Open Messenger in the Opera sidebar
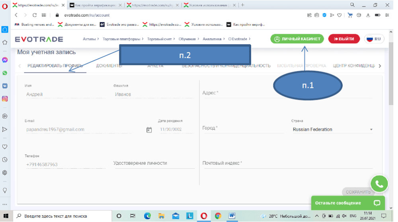The width and height of the screenshot is (398, 222). click(5, 60)
